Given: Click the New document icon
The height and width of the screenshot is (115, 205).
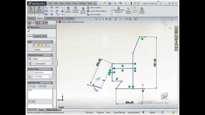Looking at the screenshot, I should point(99,4).
